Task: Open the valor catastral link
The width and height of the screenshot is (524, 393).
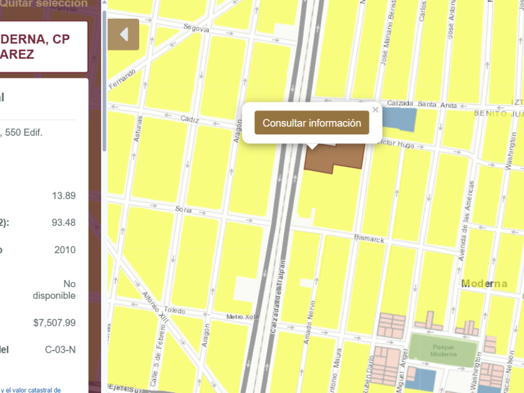Action: coord(31,390)
